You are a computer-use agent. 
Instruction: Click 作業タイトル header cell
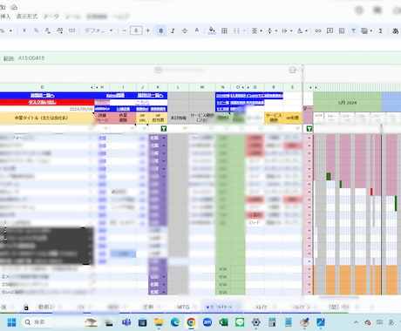click(x=41, y=118)
